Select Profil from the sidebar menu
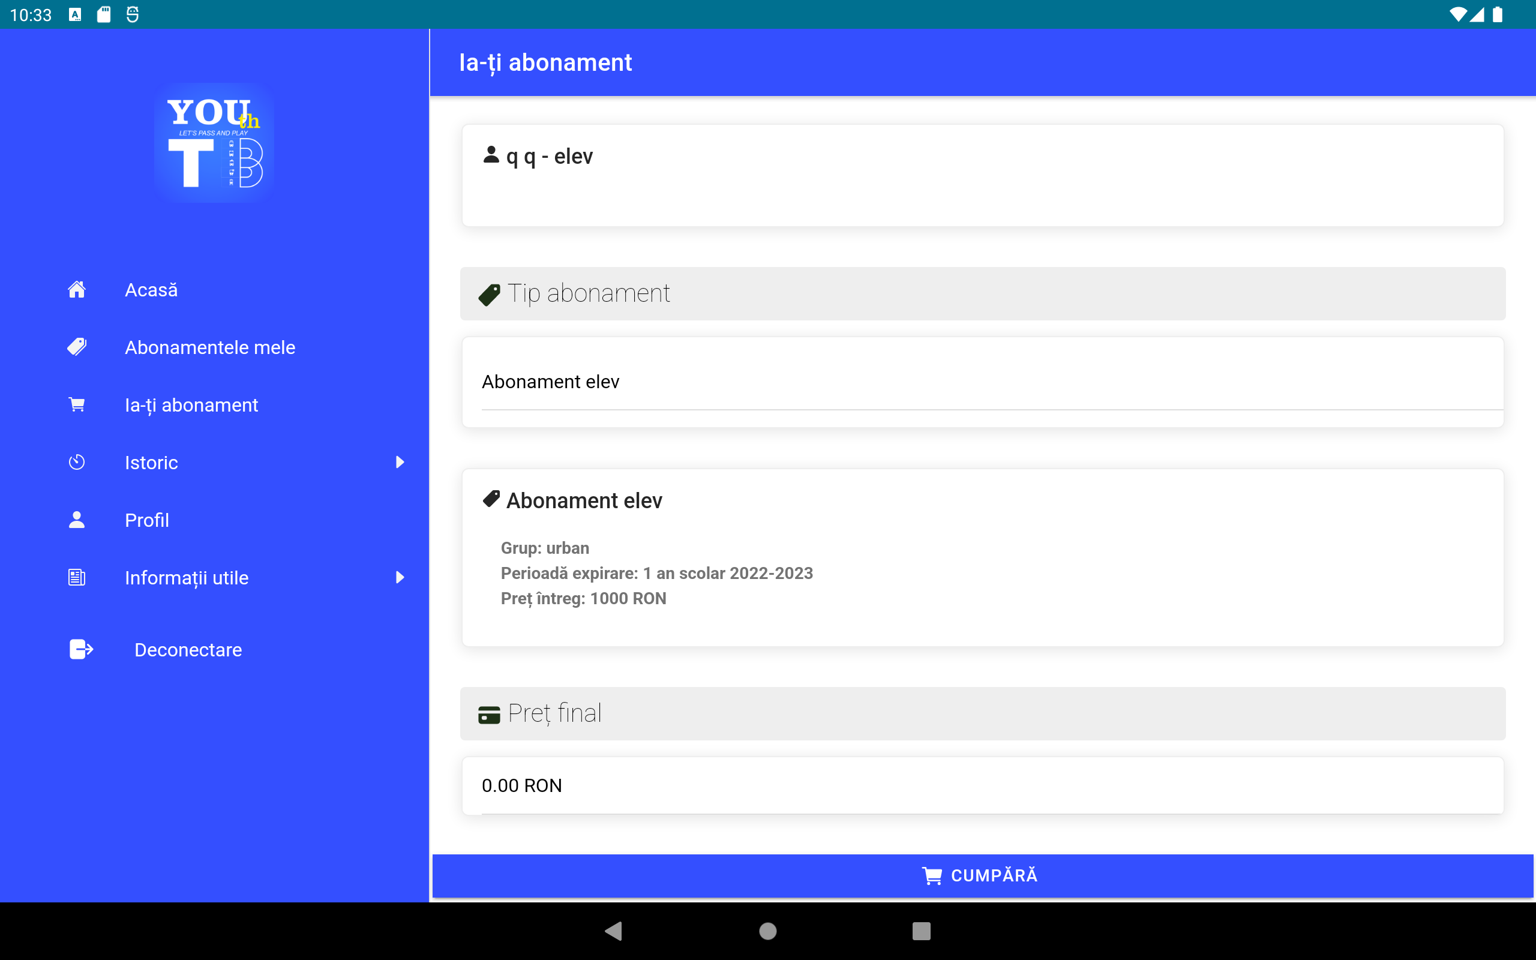The width and height of the screenshot is (1536, 960). (146, 520)
